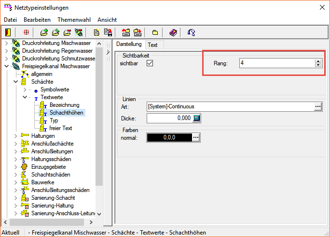
Task: Click the exit door icon in toolbar
Action: point(8,32)
